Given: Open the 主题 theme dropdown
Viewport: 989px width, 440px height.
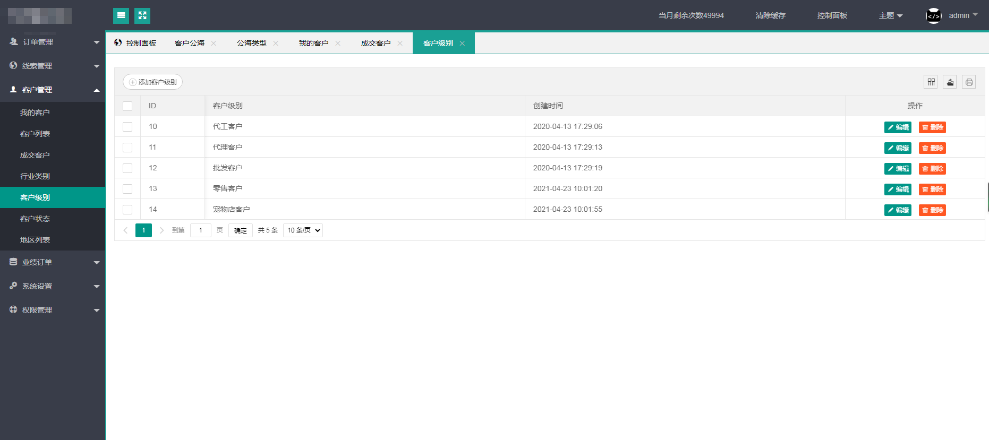Looking at the screenshot, I should coord(890,16).
